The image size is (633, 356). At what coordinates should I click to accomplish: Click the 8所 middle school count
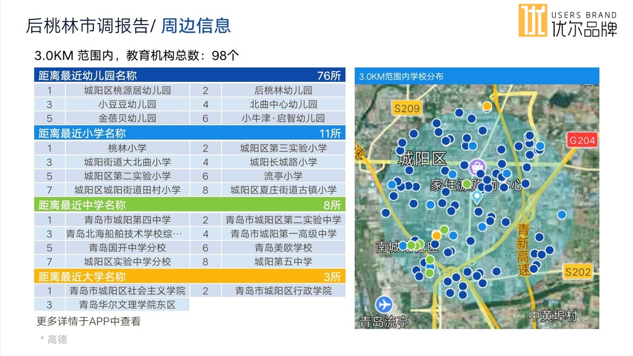(x=332, y=205)
